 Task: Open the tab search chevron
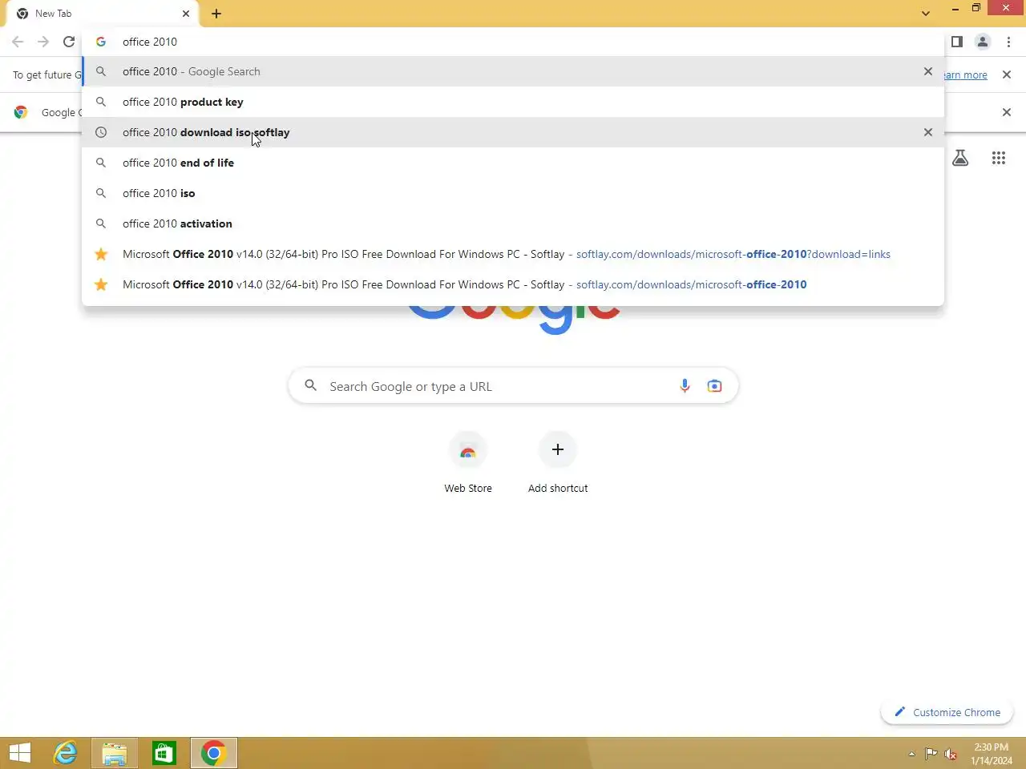(x=926, y=14)
